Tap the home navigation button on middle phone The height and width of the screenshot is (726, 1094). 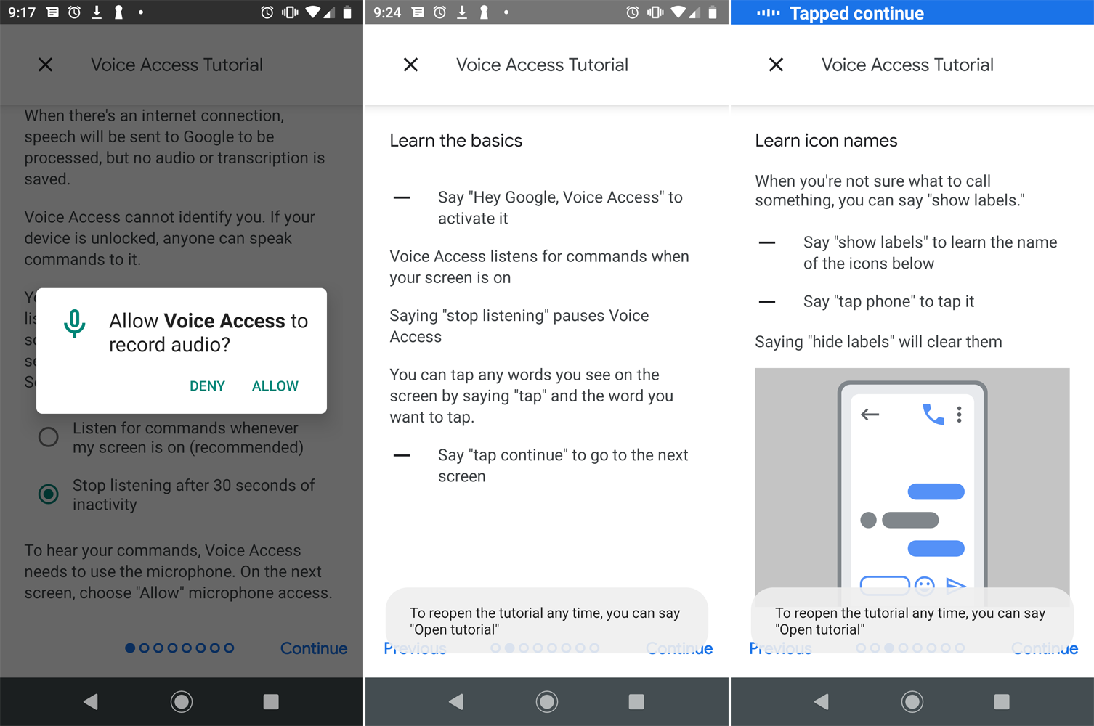pyautogui.click(x=547, y=701)
